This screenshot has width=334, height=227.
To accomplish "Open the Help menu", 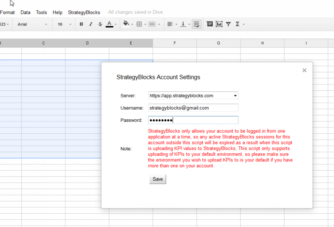I will click(x=58, y=12).
